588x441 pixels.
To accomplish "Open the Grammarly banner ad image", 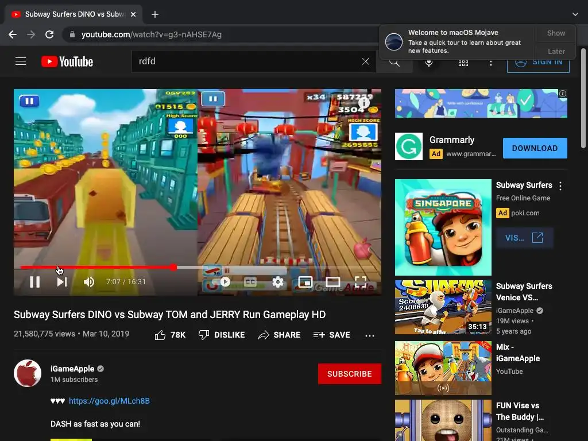I will 481,103.
